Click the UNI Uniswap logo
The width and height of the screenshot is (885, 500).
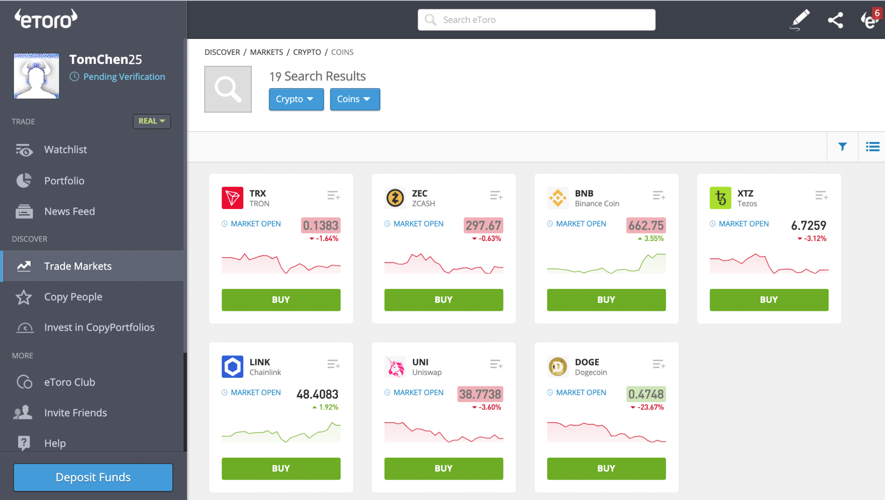[395, 367]
